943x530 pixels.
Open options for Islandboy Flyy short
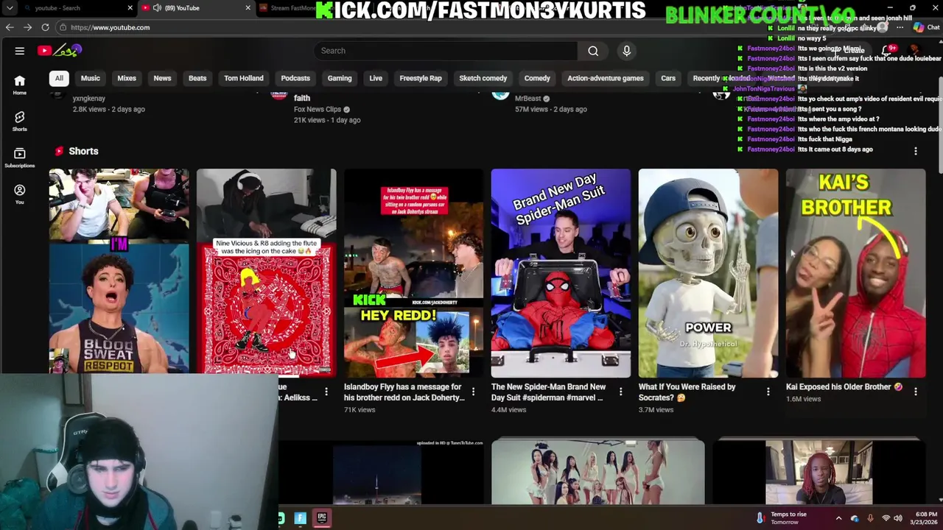474,392
